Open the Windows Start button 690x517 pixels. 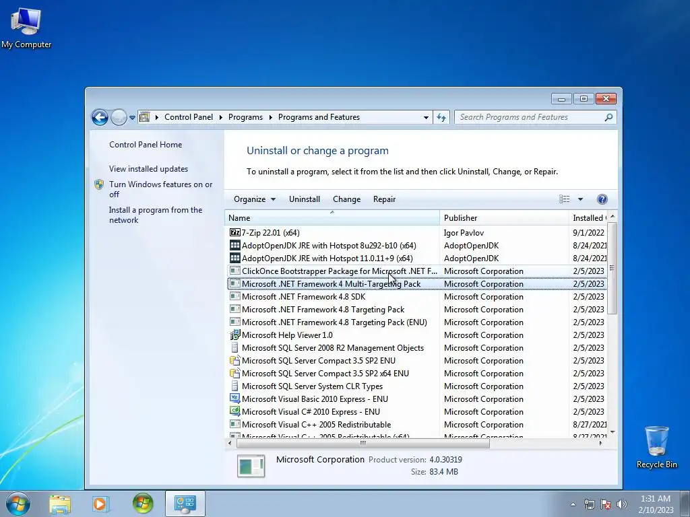pyautogui.click(x=18, y=504)
